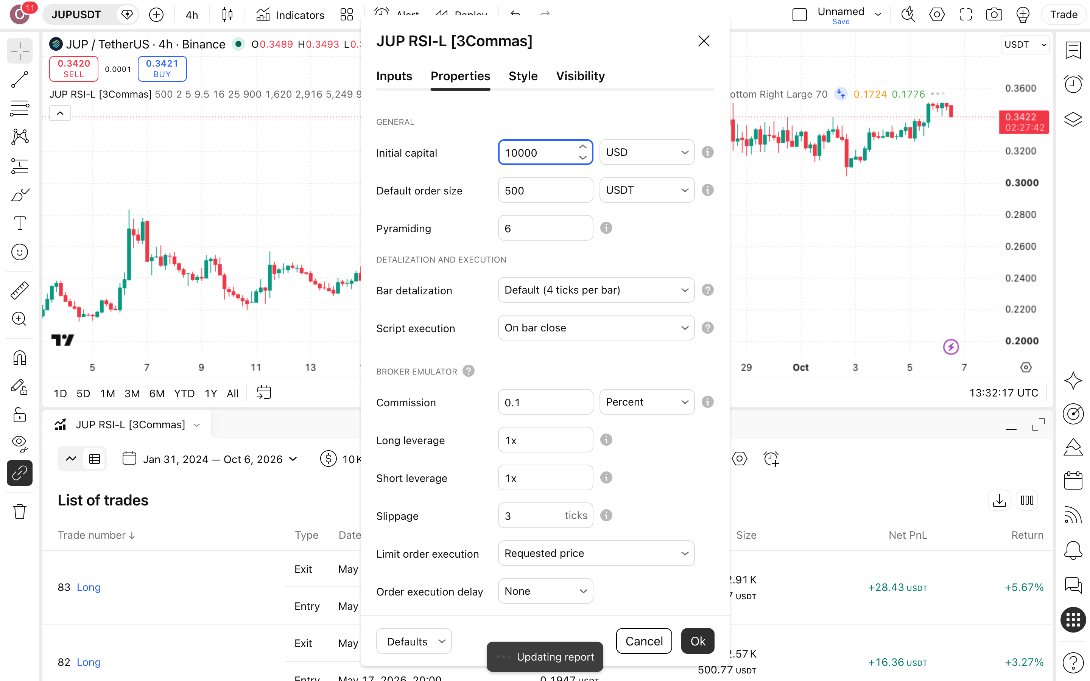Open the Long link of trade 83
This screenshot has height=681, width=1090.
tap(89, 587)
